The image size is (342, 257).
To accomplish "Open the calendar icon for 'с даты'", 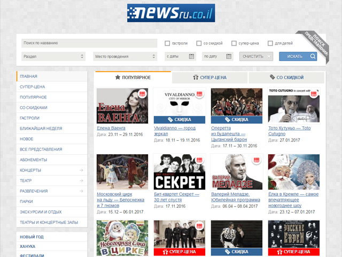I will tap(191, 56).
